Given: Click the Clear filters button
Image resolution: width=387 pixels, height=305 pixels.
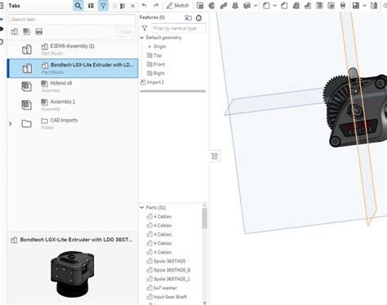Looking at the screenshot, I should tap(126, 32).
